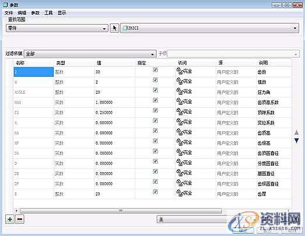Viewport: 305px width, 236px height.
Task: Click the value 0.250000 in 顶隙系数 row
Action: point(104,112)
